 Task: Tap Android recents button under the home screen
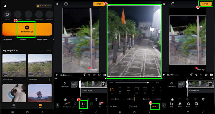point(13,112)
